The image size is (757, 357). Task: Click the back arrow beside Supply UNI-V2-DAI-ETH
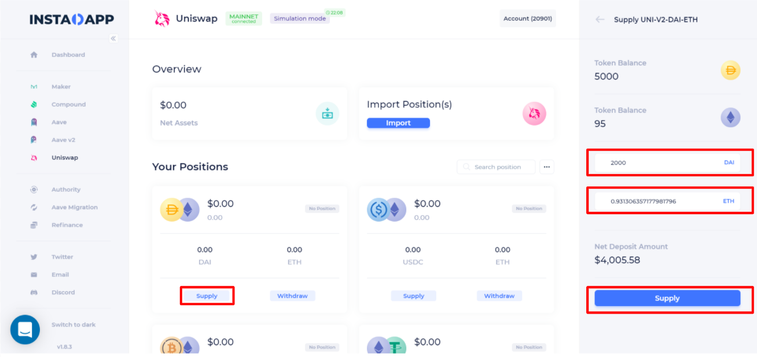tap(600, 19)
